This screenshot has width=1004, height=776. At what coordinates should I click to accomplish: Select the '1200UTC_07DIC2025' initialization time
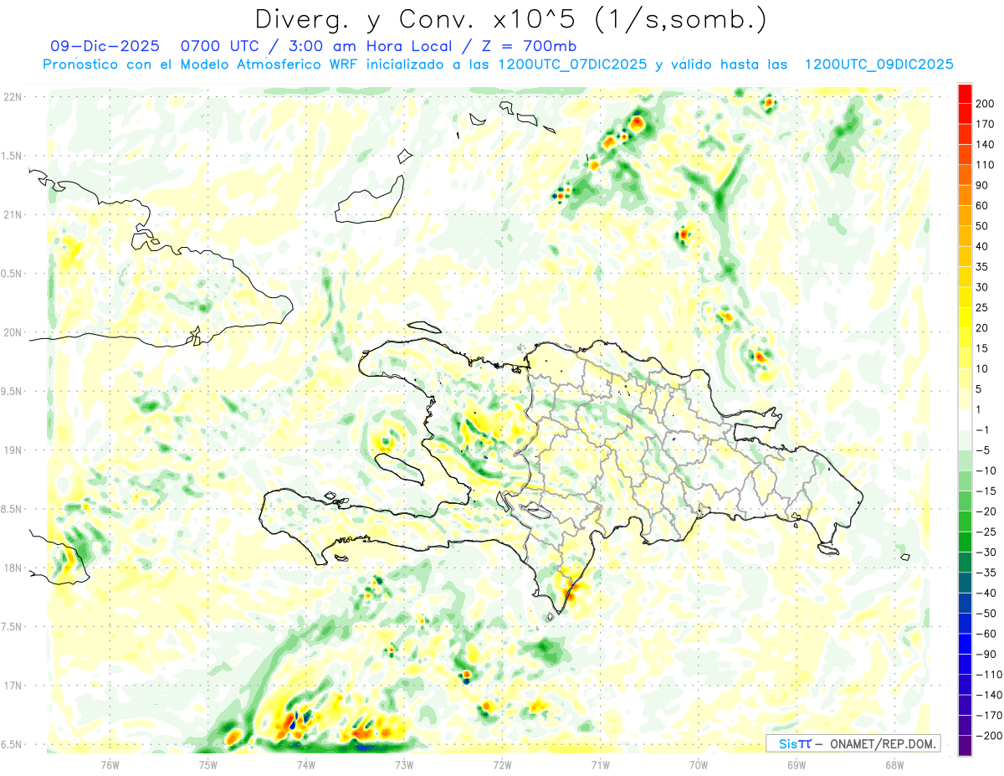click(x=572, y=64)
